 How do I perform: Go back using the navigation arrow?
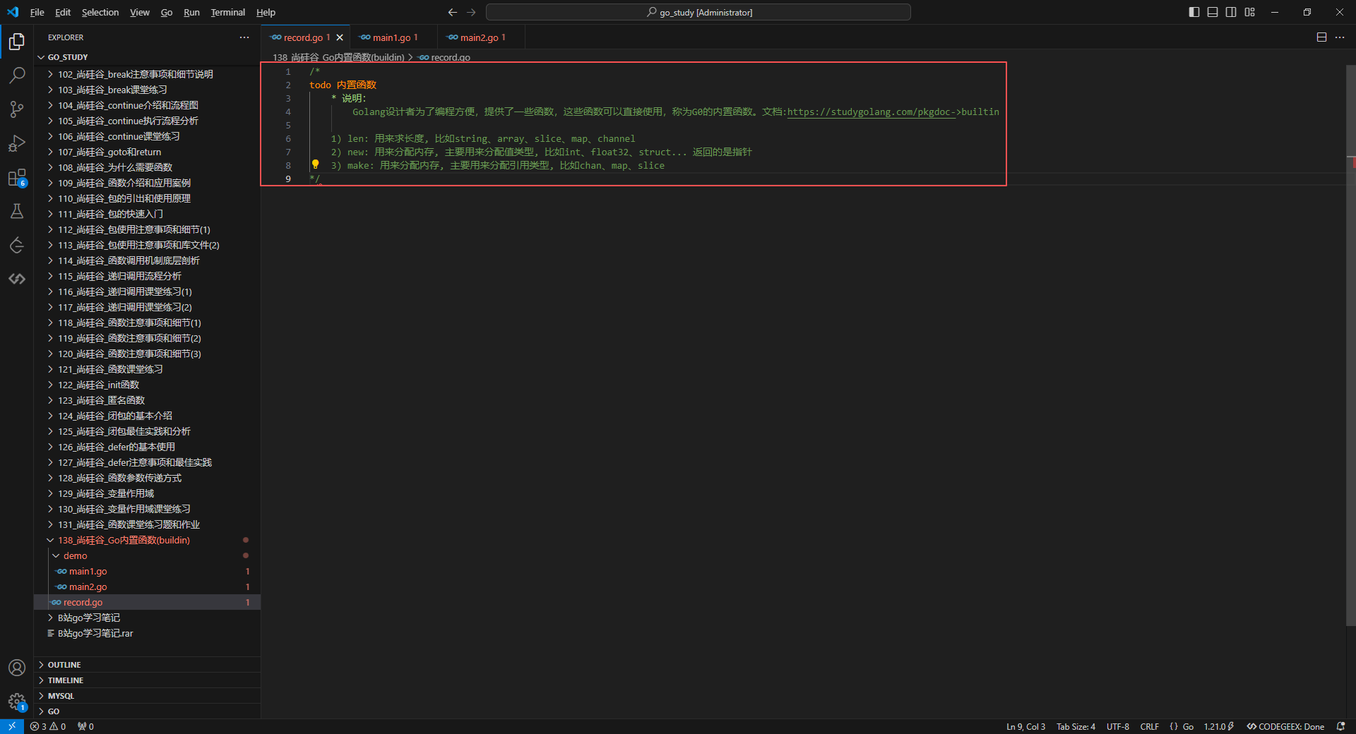(x=453, y=12)
